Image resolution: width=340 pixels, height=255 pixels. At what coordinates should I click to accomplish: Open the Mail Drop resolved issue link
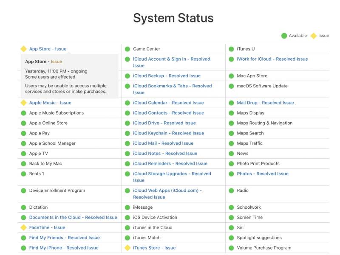pos(265,103)
